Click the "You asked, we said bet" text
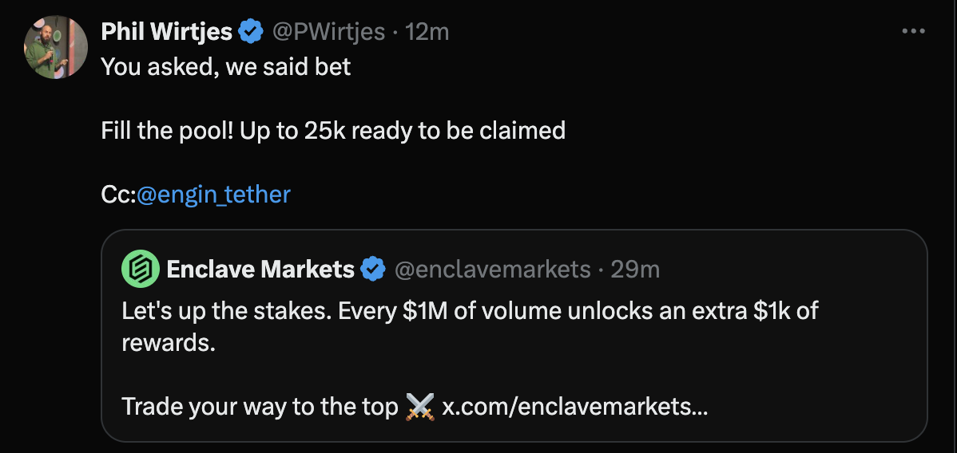The width and height of the screenshot is (957, 453). [225, 66]
